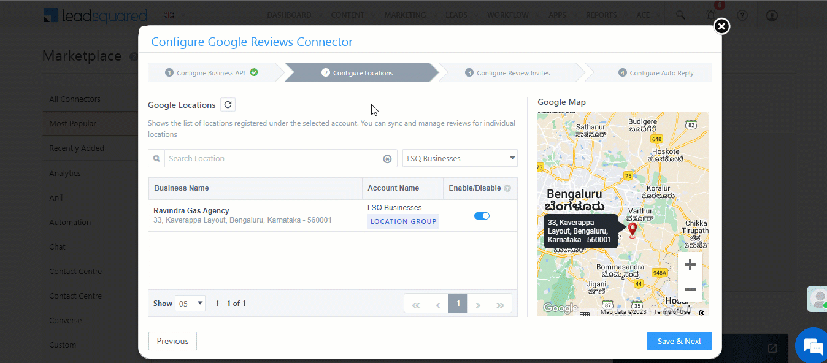The height and width of the screenshot is (363, 827).
Task: Click the Previous button
Action: point(172,341)
